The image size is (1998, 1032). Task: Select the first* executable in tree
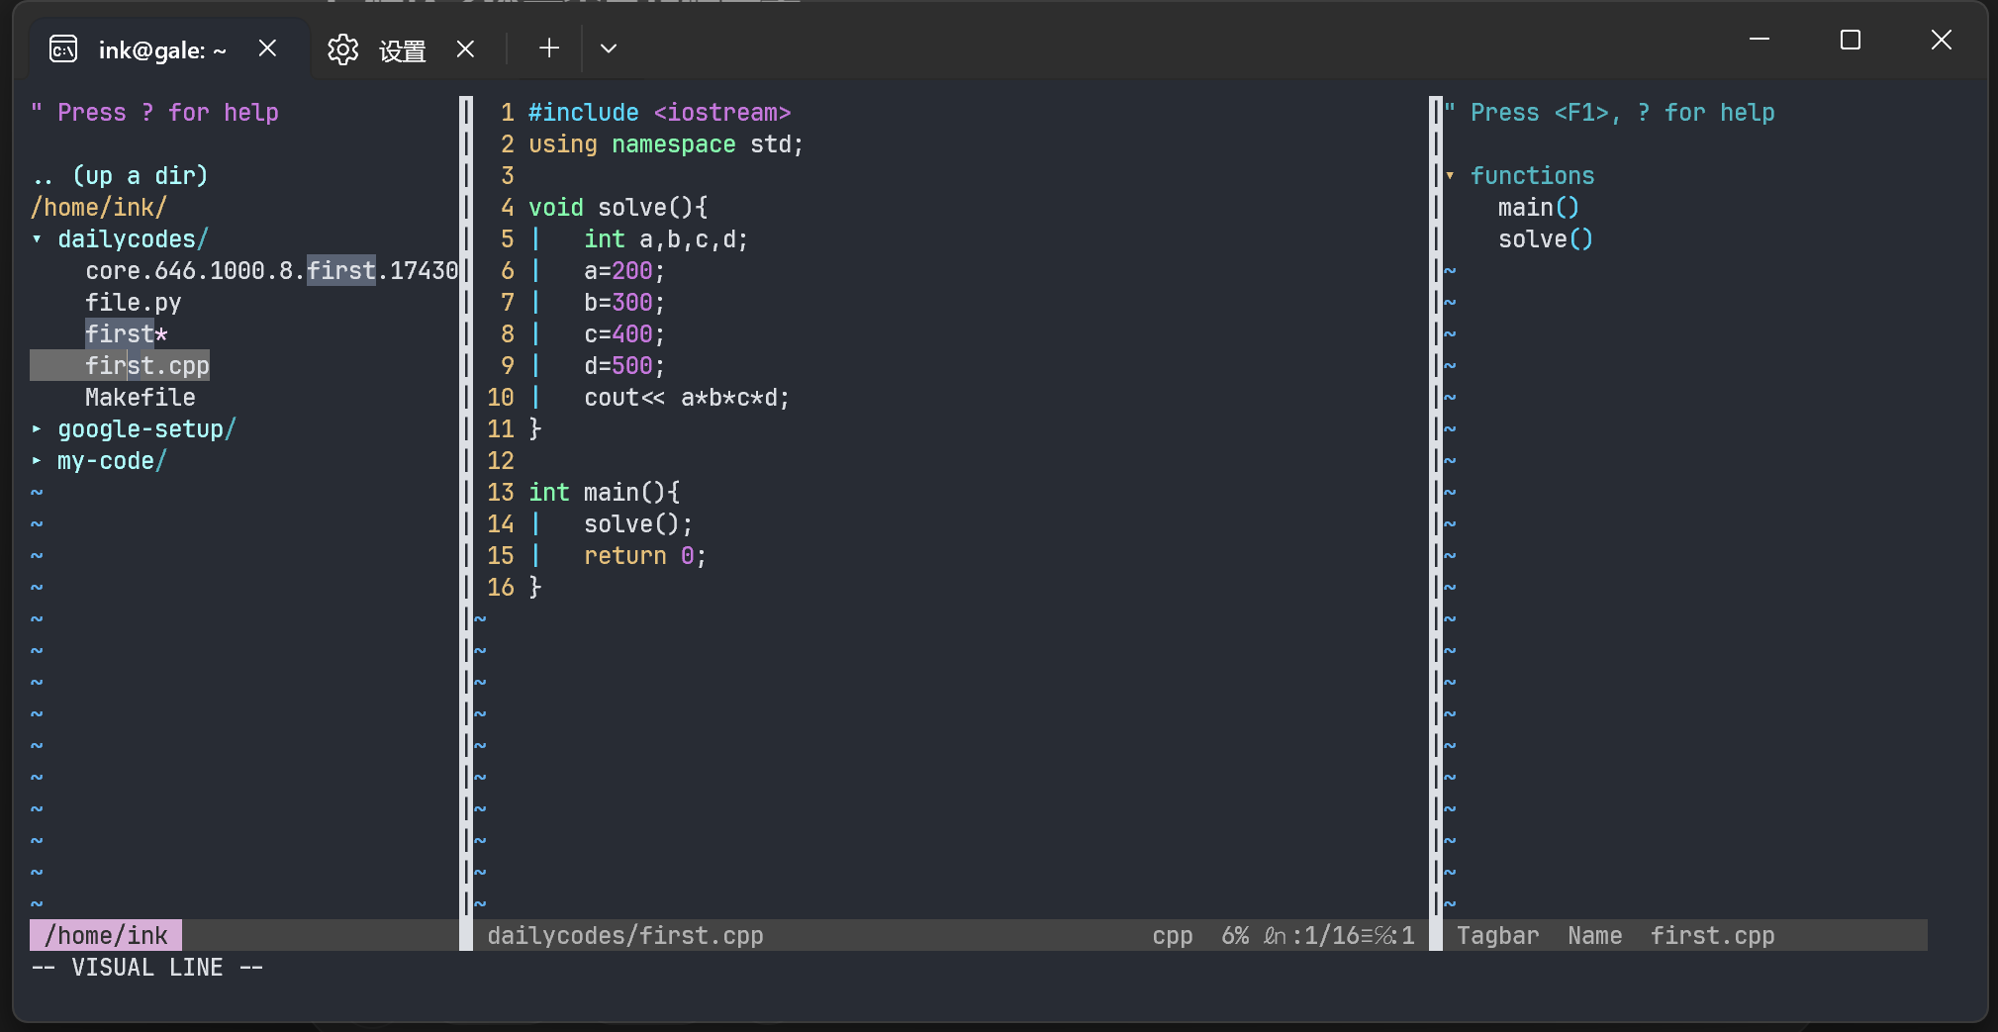point(127,334)
